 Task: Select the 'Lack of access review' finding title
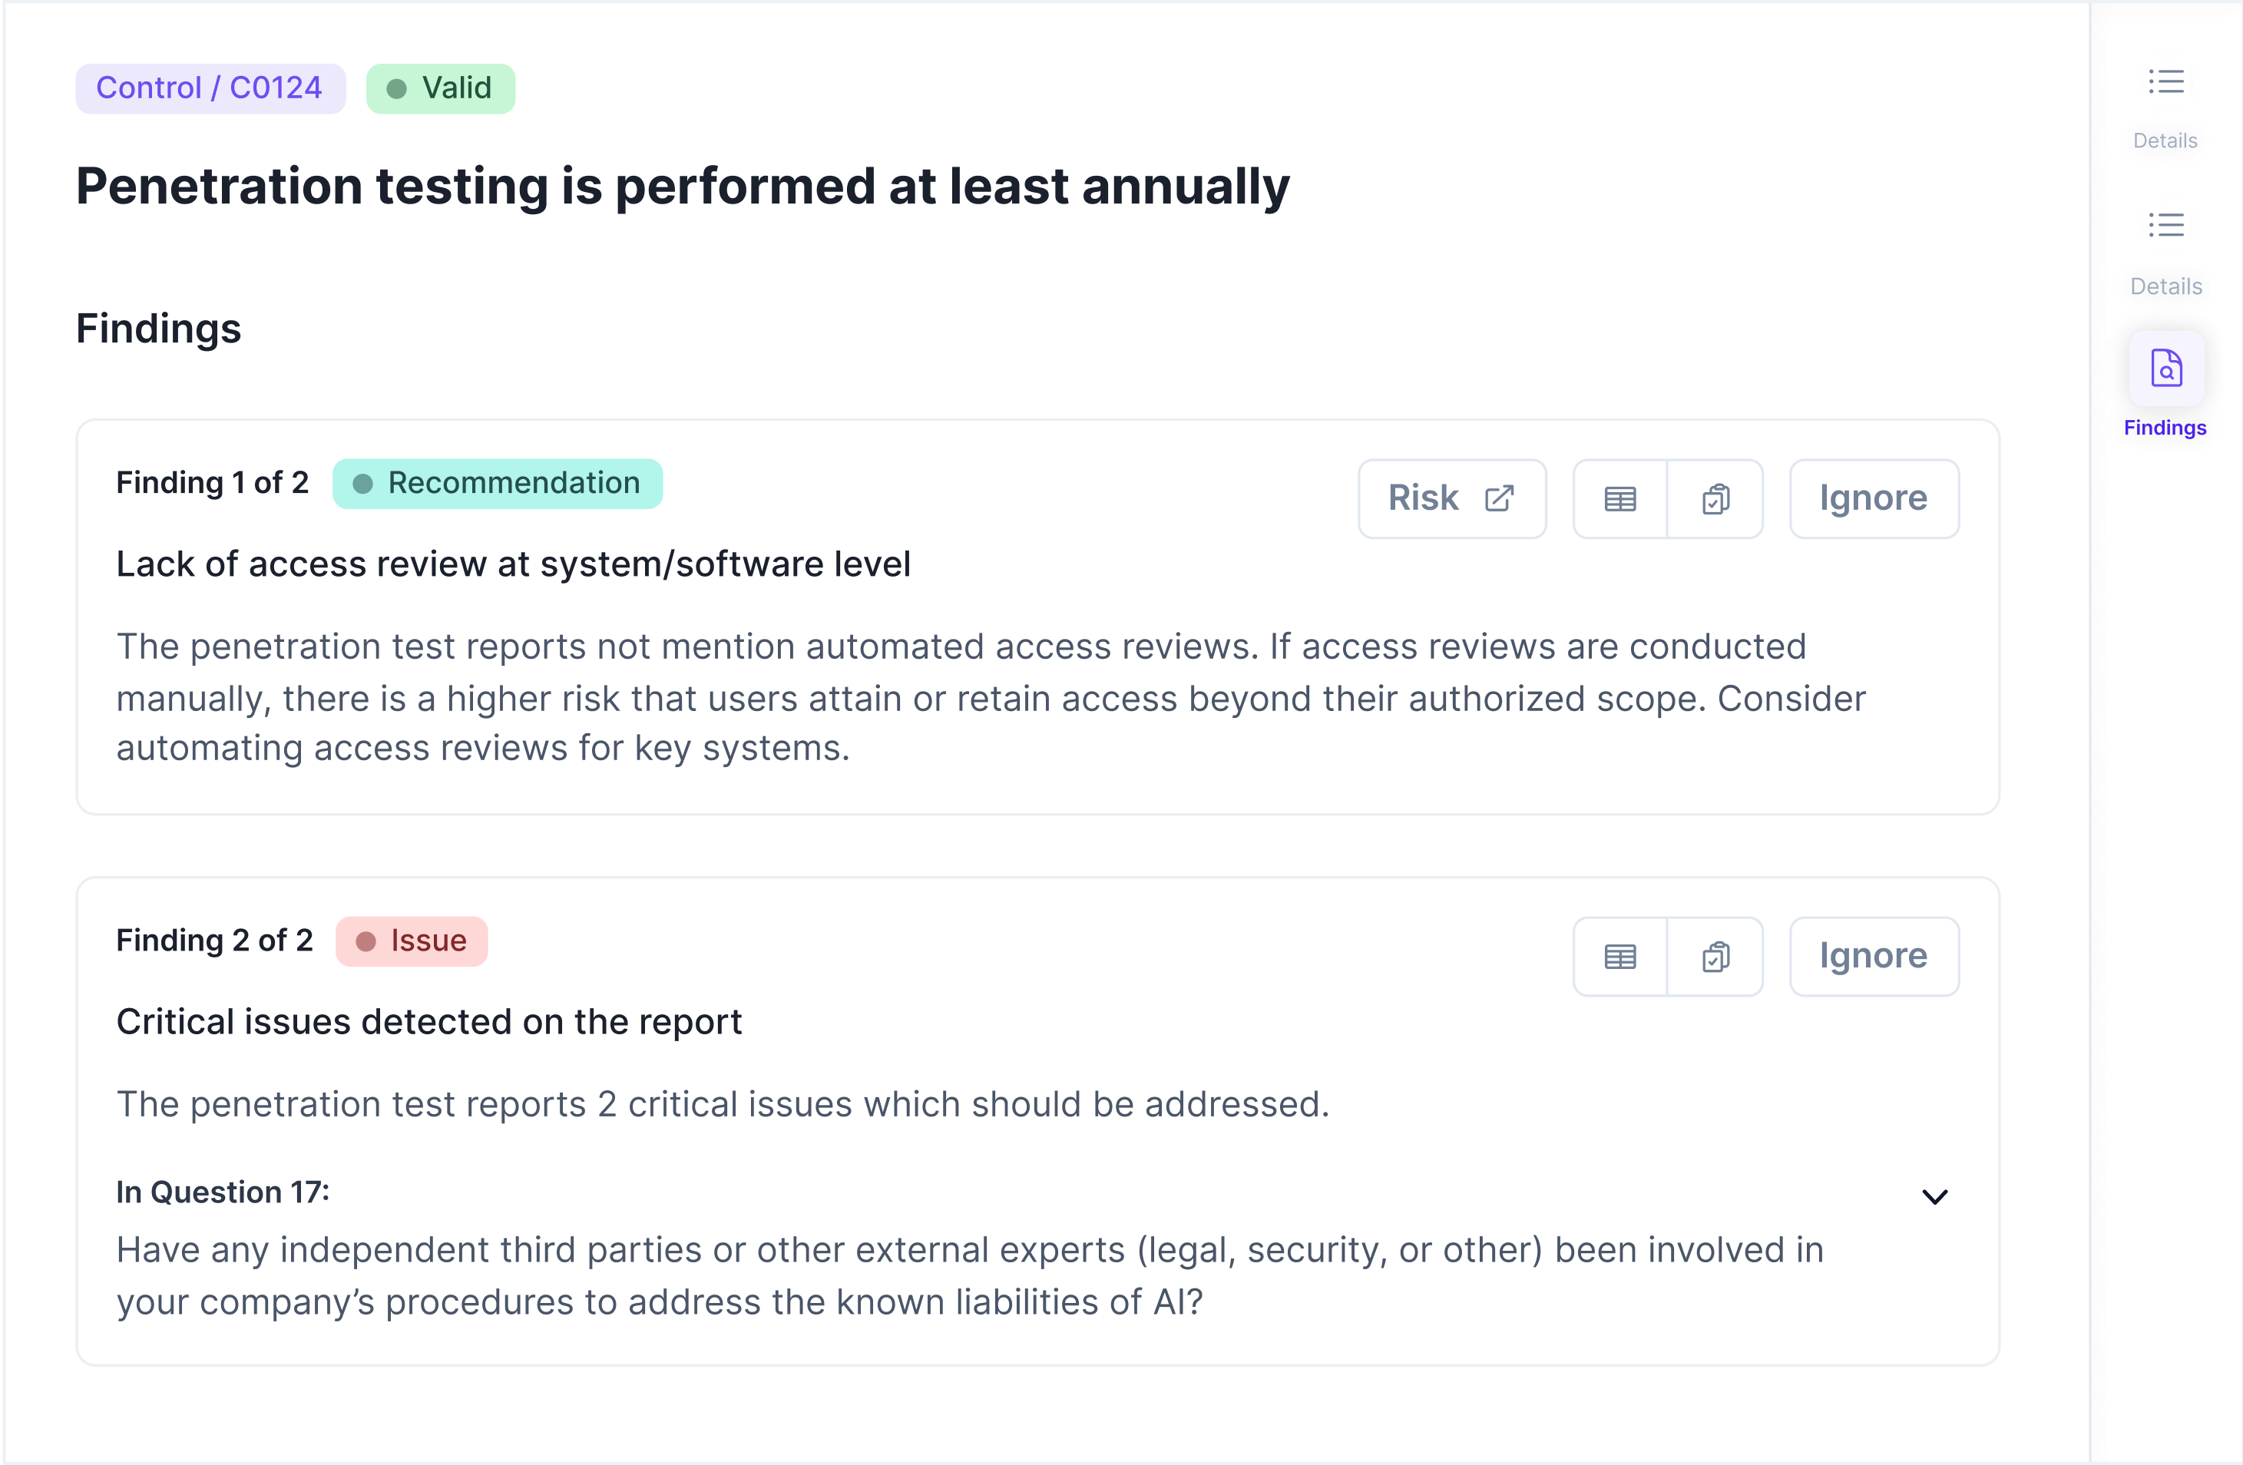(513, 564)
